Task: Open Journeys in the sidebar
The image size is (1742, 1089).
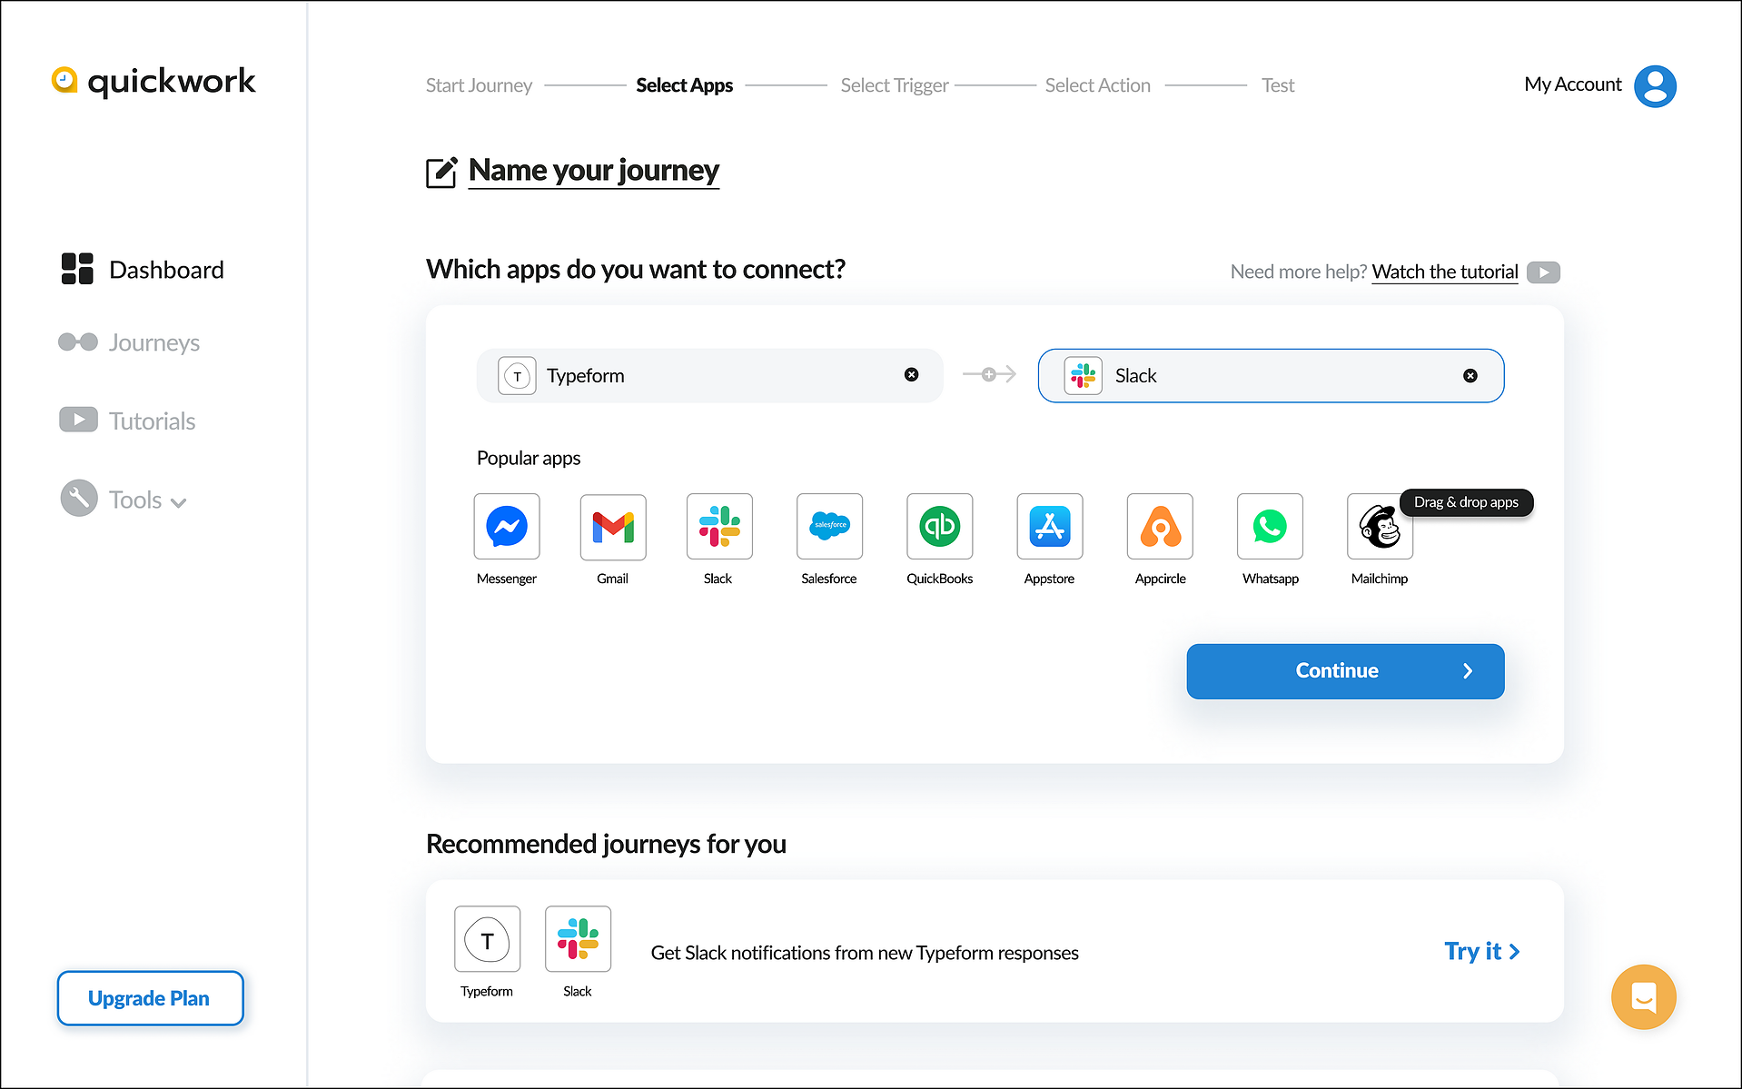Action: [x=129, y=342]
